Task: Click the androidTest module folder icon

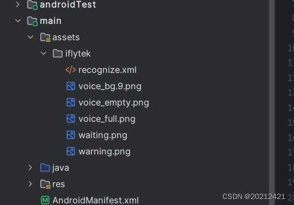Action: click(x=32, y=5)
